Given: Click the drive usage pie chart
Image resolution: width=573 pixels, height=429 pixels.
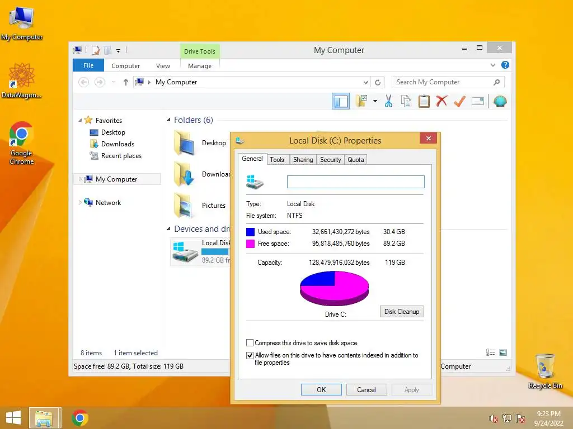Looking at the screenshot, I should coord(335,288).
